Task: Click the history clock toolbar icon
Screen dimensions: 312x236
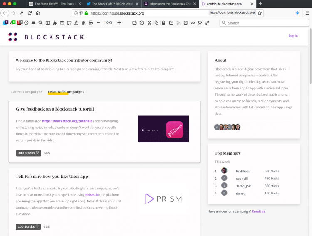Action: (26, 23)
